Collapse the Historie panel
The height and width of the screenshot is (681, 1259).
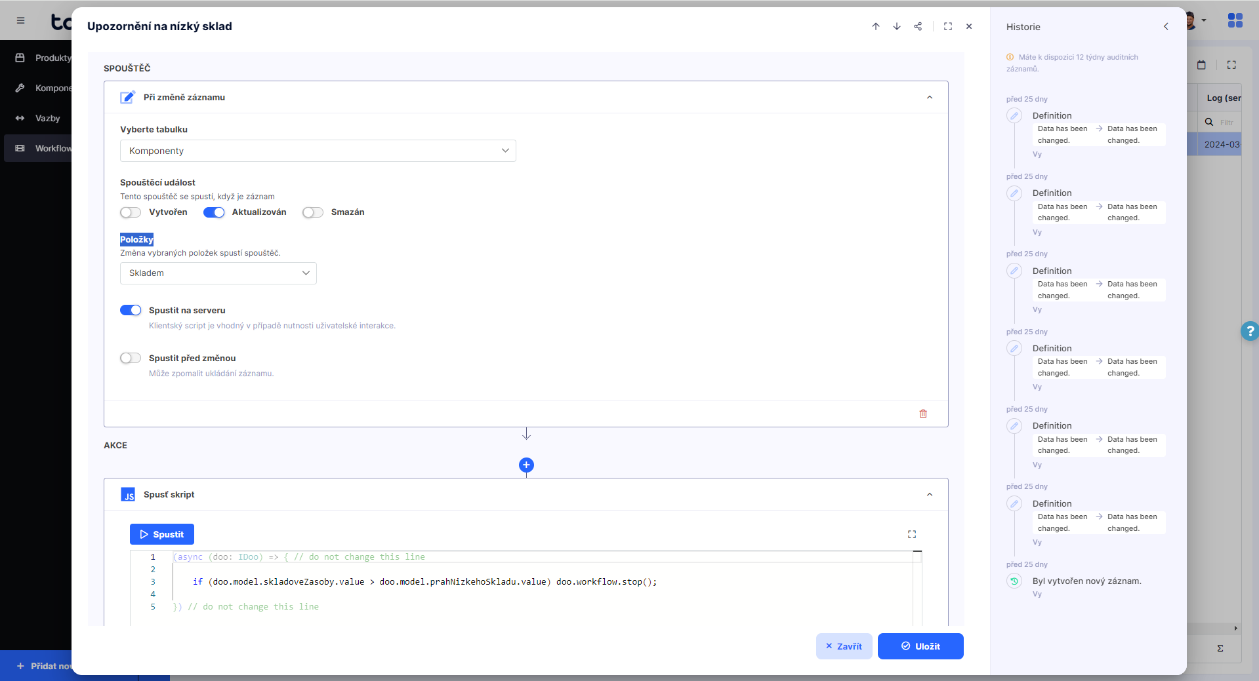pos(1166,27)
